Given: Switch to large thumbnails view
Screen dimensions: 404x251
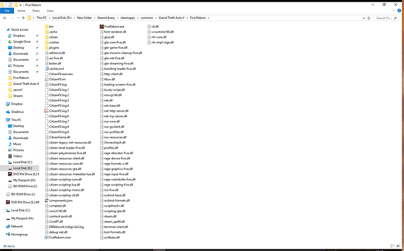Looking at the screenshot, I should (399, 246).
